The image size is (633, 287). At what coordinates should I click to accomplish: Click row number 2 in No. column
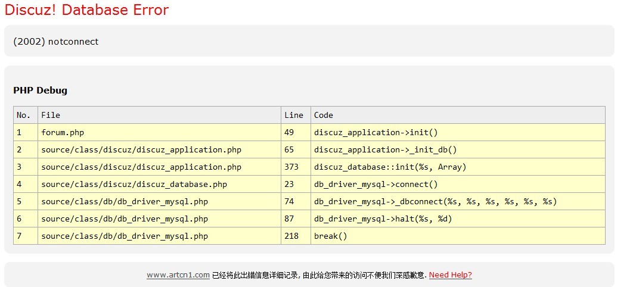pyautogui.click(x=26, y=150)
